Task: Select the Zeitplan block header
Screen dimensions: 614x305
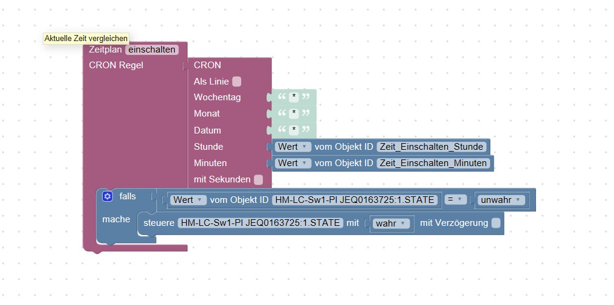Action: pos(105,50)
